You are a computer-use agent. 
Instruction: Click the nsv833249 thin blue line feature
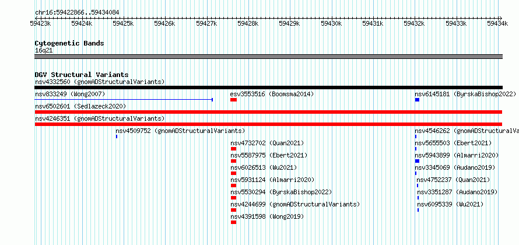[124, 99]
